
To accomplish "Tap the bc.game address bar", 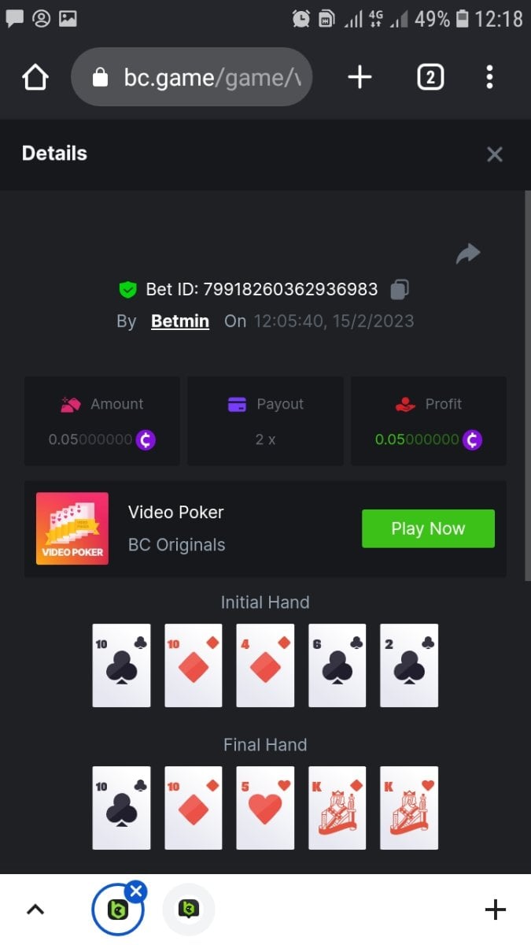I will (191, 77).
